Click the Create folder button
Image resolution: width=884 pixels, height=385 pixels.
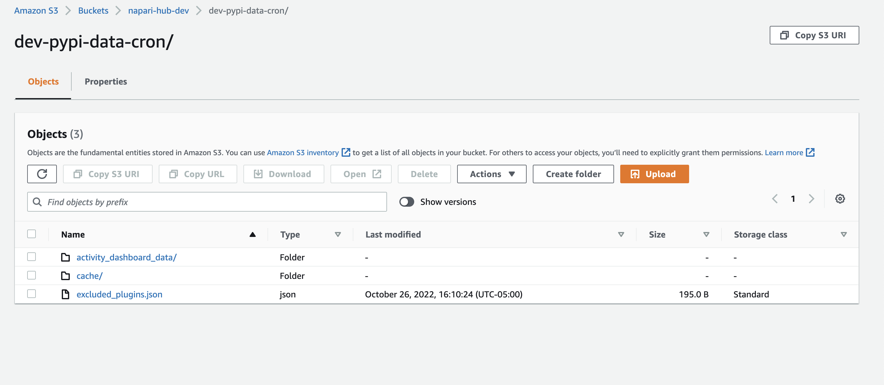pyautogui.click(x=573, y=174)
